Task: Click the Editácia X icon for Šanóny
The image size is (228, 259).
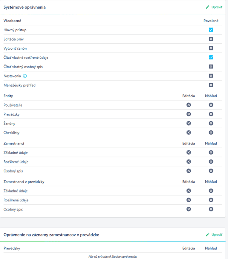Action: [189, 123]
